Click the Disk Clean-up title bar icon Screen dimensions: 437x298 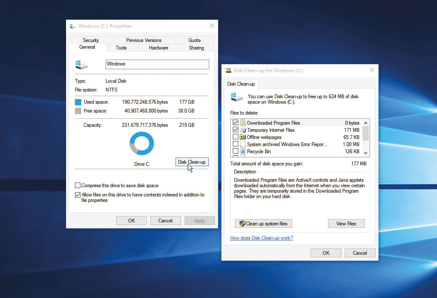click(x=228, y=70)
